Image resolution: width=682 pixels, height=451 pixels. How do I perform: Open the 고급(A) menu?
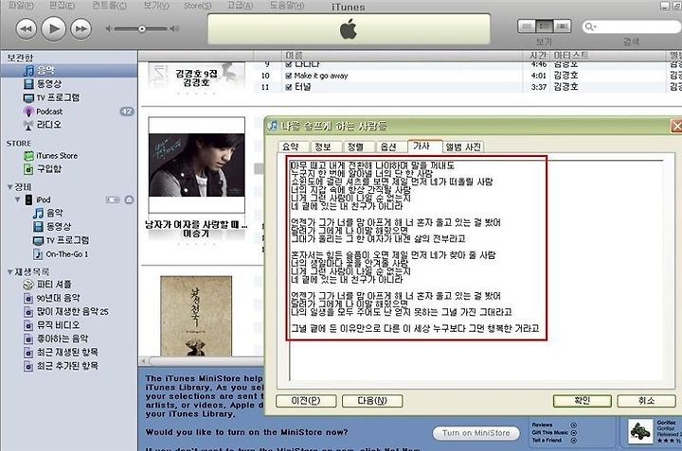240,6
